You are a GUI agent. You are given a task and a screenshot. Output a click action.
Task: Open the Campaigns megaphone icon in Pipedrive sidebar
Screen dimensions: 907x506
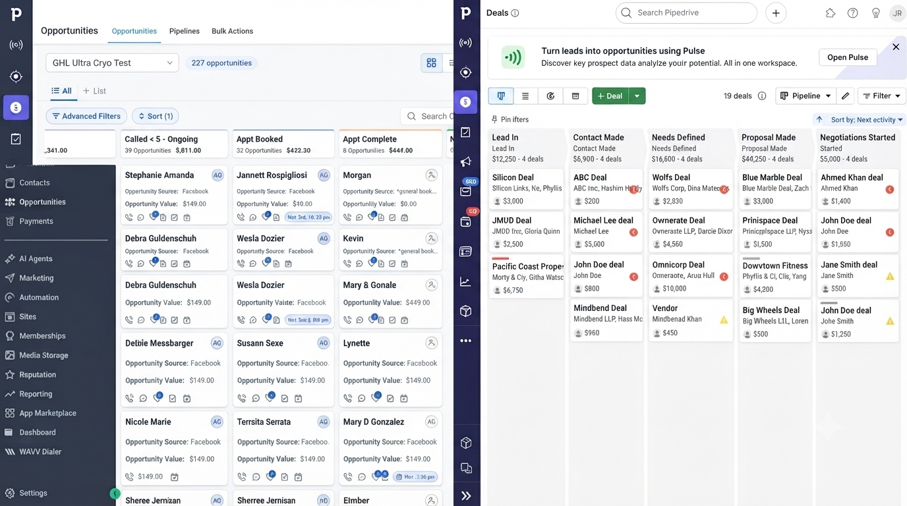coord(466,162)
